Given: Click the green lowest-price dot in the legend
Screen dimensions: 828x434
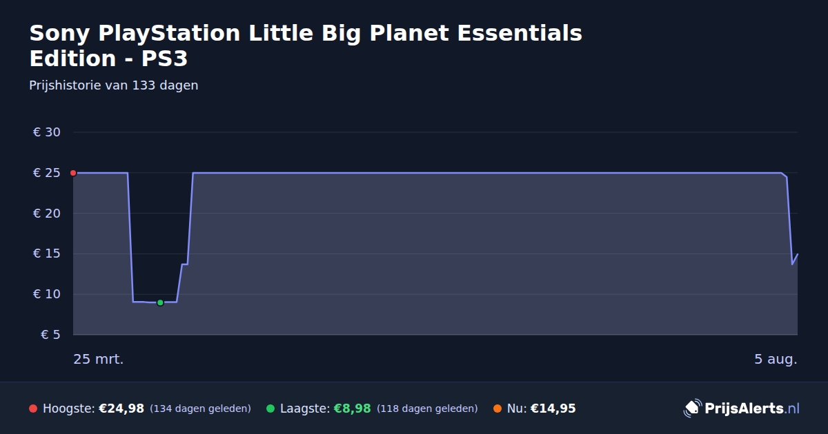Looking at the screenshot, I should [x=270, y=409].
